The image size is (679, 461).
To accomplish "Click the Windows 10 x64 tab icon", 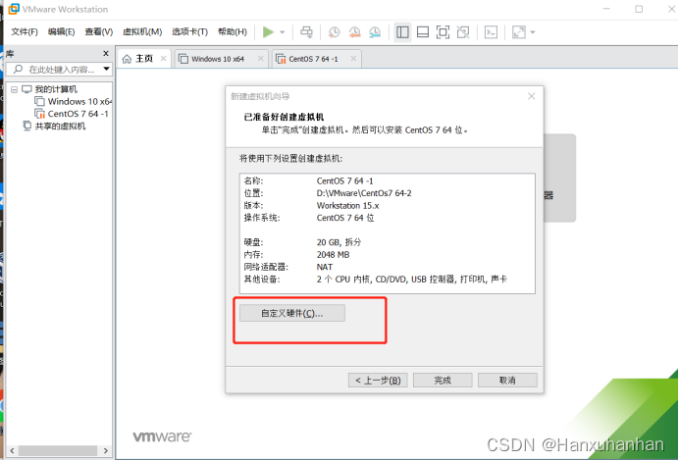I will point(183,59).
